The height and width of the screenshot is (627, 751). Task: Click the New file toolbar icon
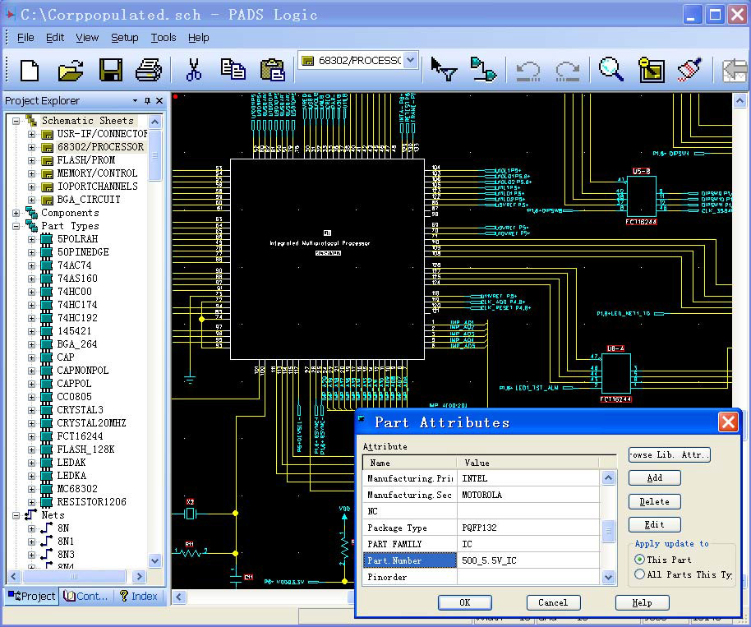click(30, 70)
